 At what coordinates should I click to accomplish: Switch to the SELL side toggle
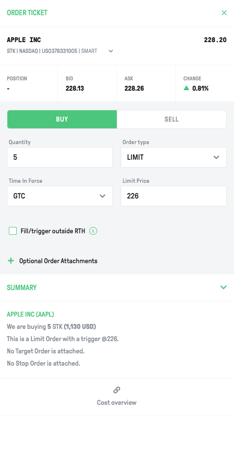pyautogui.click(x=172, y=119)
